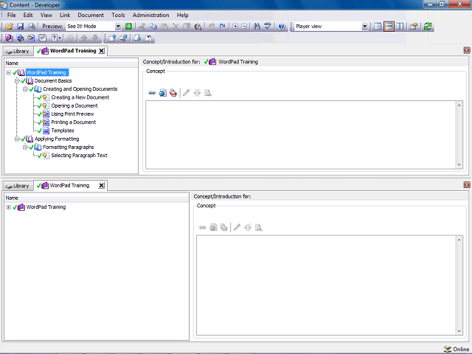Switch to Library tab in lower pane
The width and height of the screenshot is (472, 354).
[x=18, y=186]
